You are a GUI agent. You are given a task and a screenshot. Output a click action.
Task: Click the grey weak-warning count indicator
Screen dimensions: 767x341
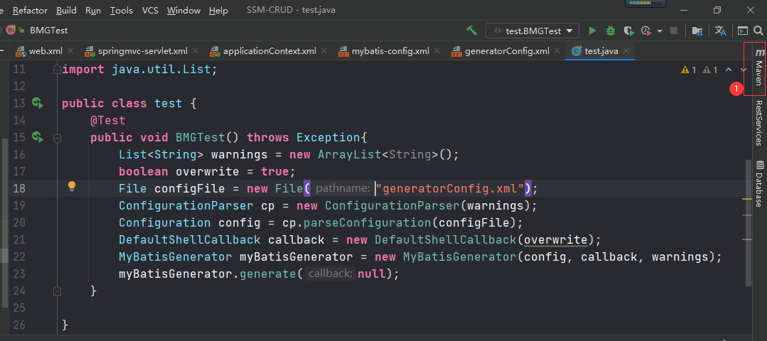709,70
